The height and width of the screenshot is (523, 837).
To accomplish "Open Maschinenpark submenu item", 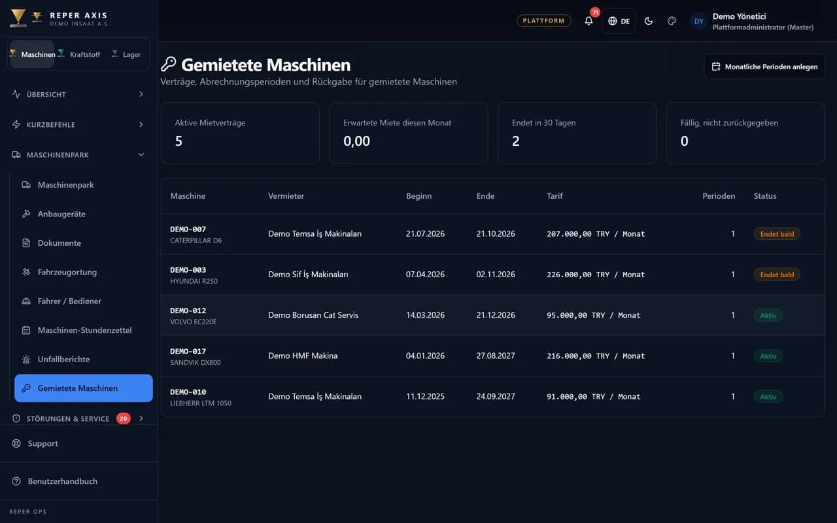I will (x=84, y=185).
